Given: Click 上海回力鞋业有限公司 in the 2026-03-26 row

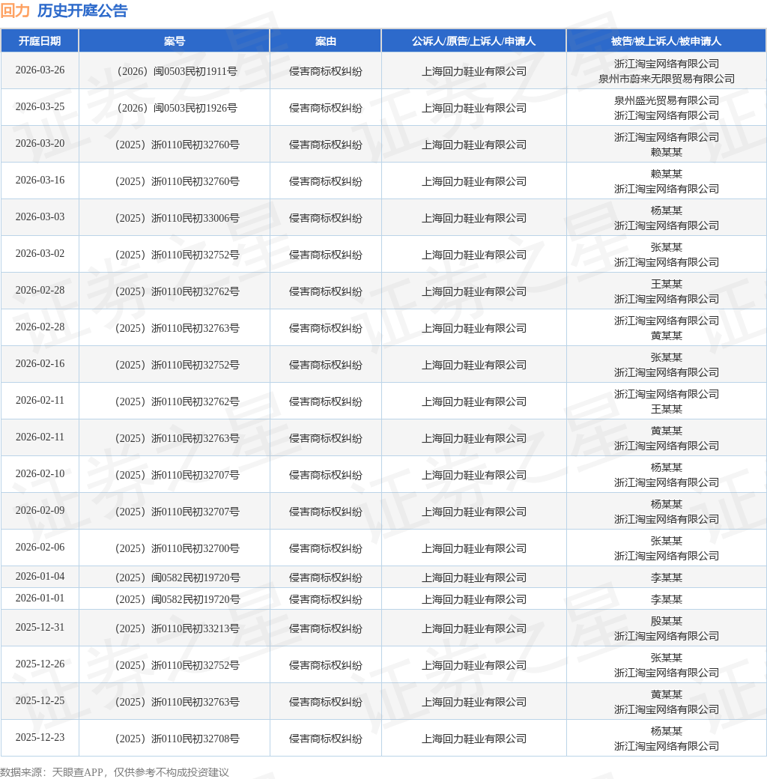Looking at the screenshot, I should (x=473, y=72).
